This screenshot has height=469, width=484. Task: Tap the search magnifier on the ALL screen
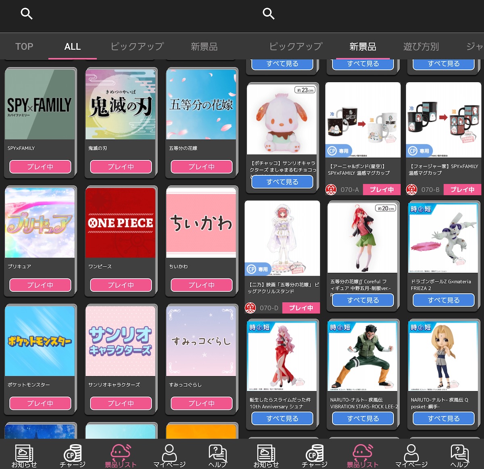click(x=27, y=14)
